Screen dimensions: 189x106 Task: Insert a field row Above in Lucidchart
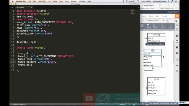149,26
